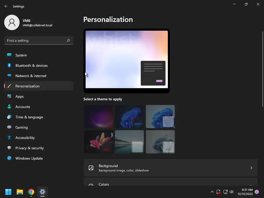Apply the lake landscape theme

(x=129, y=142)
